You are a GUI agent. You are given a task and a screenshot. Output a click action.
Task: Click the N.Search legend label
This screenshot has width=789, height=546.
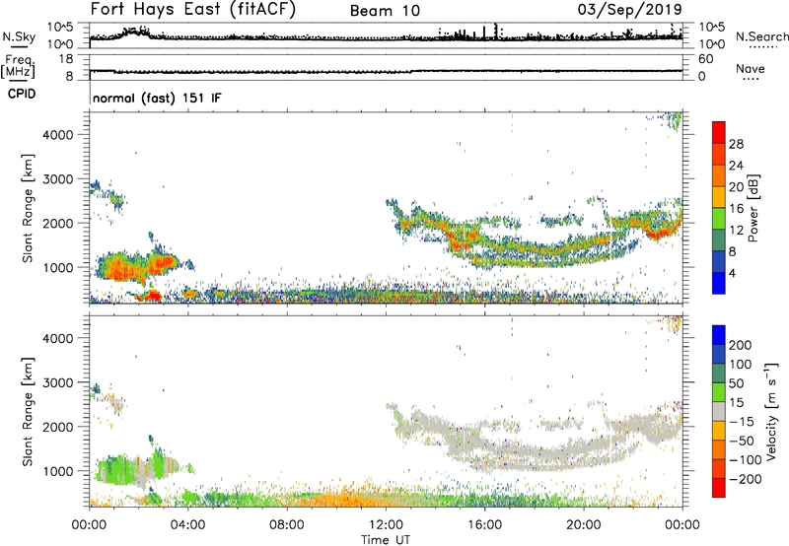(x=761, y=36)
